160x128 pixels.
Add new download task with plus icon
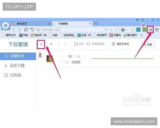pyautogui.click(x=41, y=44)
